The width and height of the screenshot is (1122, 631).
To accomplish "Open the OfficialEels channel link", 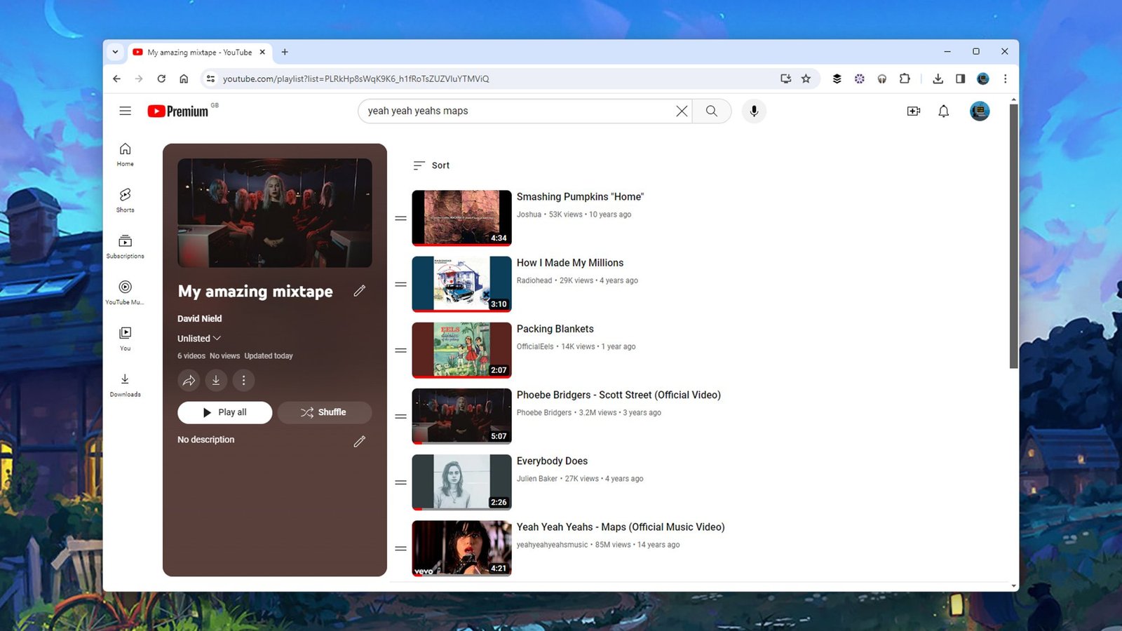I will tap(535, 346).
